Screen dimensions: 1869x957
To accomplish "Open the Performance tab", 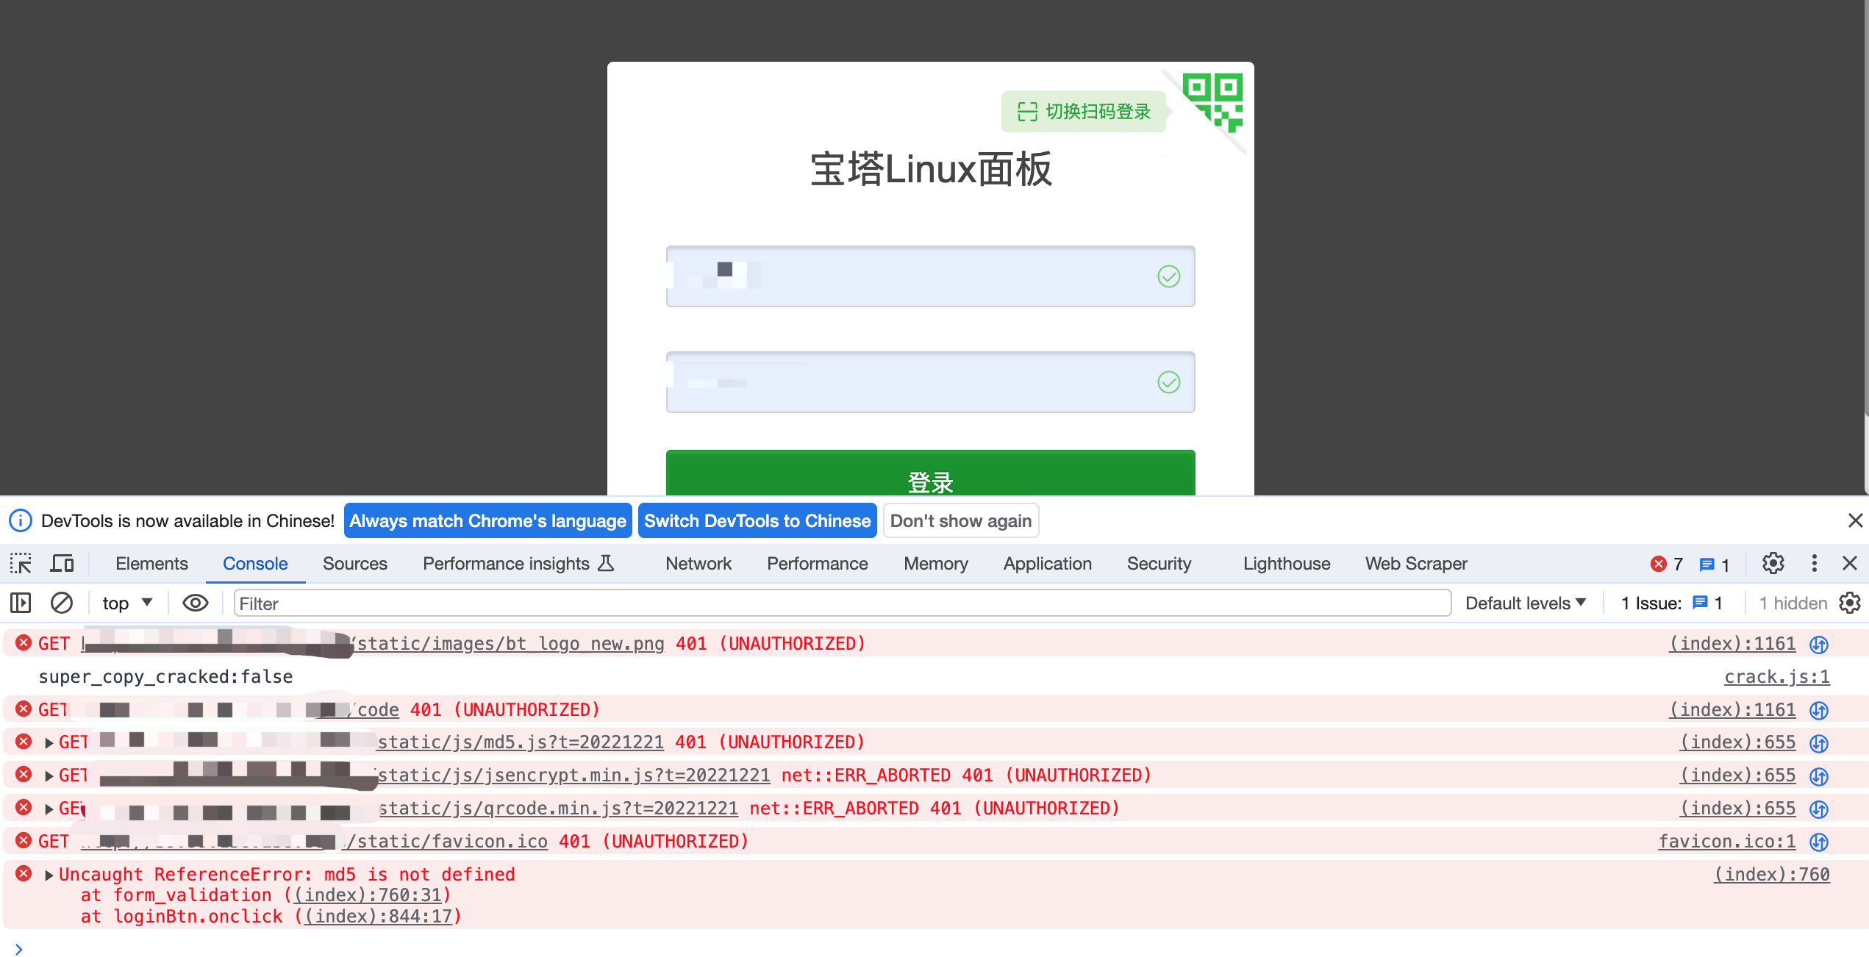I will (818, 564).
